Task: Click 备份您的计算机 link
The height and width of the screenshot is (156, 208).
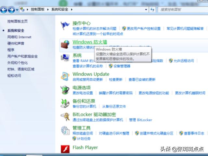Action: point(84,106)
